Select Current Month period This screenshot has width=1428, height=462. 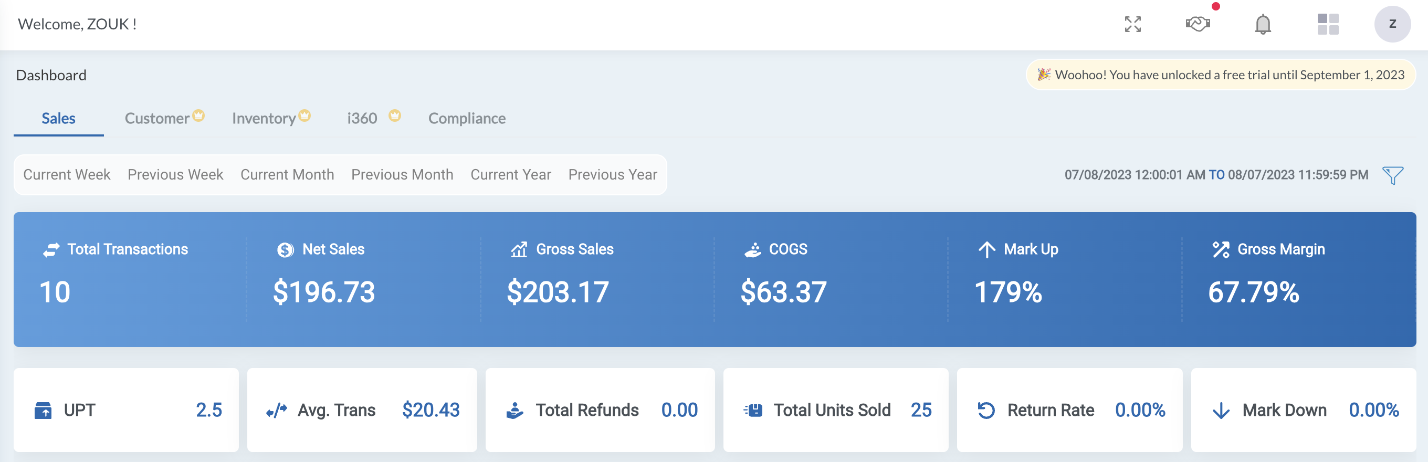click(x=287, y=175)
